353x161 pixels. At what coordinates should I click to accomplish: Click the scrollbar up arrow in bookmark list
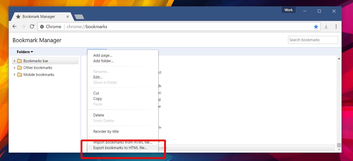click(339, 59)
